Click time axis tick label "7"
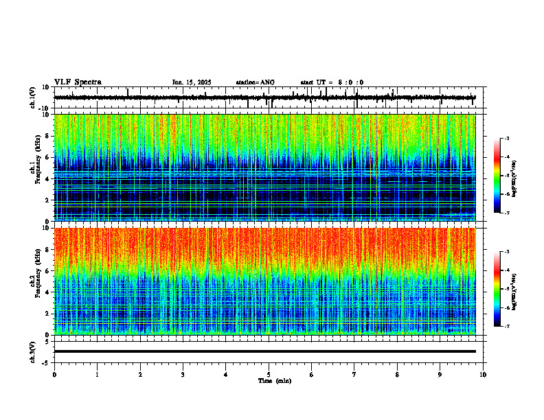This screenshot has height=420, width=544. click(x=354, y=375)
